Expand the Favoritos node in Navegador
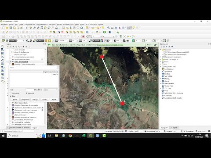This screenshot has height=158, width=211. pos(160,50)
